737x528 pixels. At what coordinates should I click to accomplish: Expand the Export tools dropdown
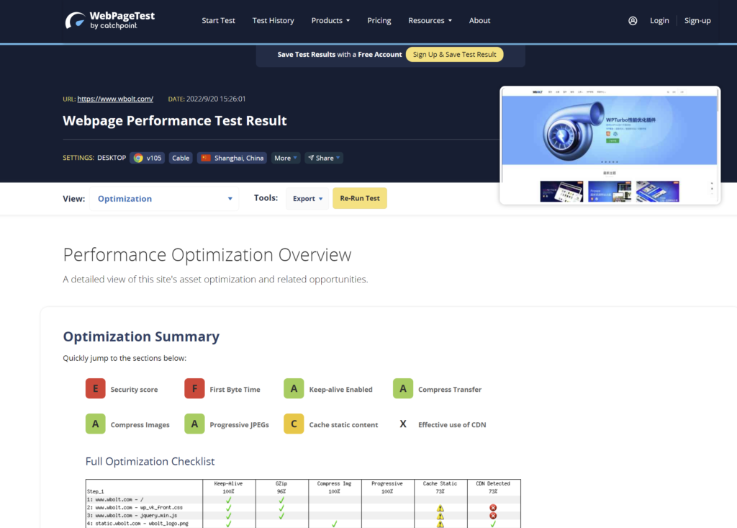point(307,199)
